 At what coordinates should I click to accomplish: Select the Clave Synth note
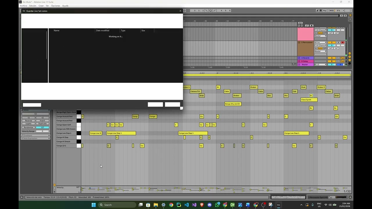pyautogui.click(x=309, y=100)
